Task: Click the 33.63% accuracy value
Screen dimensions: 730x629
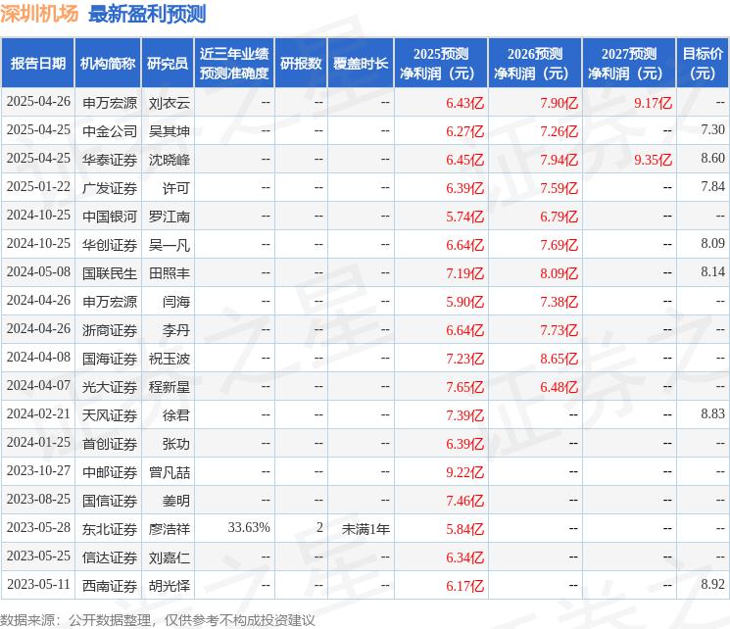Action: click(249, 527)
